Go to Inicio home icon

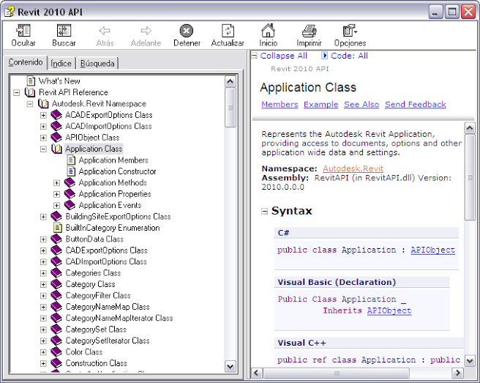269,31
